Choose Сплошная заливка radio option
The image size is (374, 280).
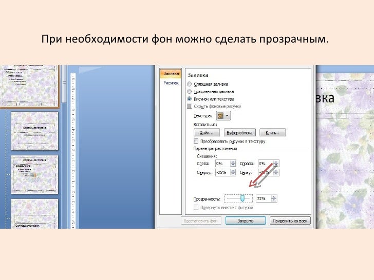click(190, 84)
